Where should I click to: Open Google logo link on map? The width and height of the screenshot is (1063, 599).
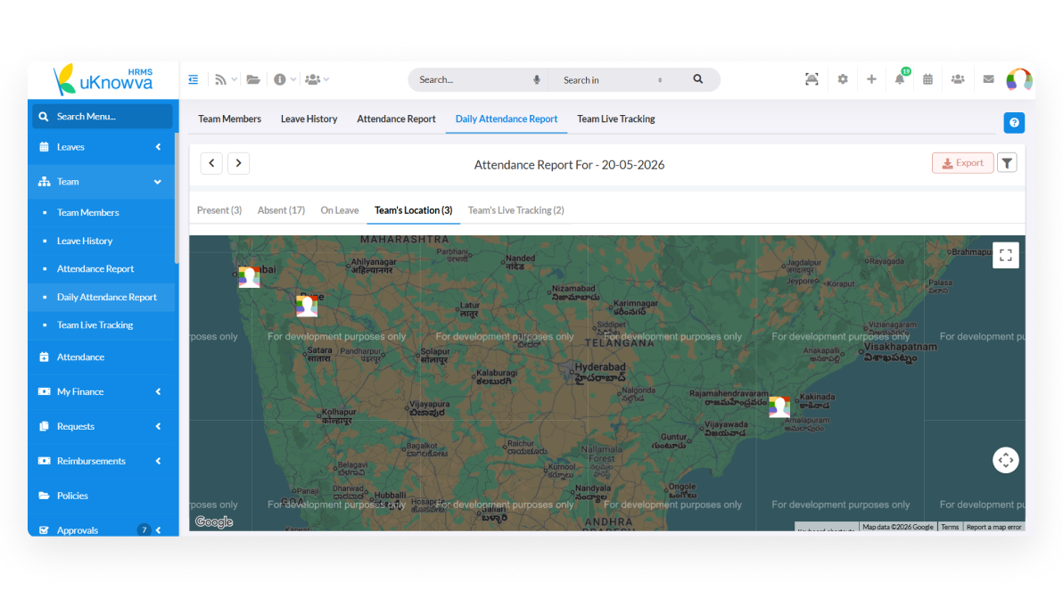point(214,521)
